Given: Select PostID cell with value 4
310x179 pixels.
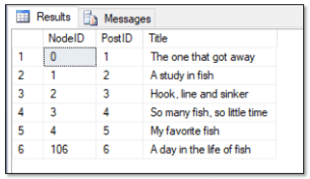Looking at the screenshot, I should (119, 112).
